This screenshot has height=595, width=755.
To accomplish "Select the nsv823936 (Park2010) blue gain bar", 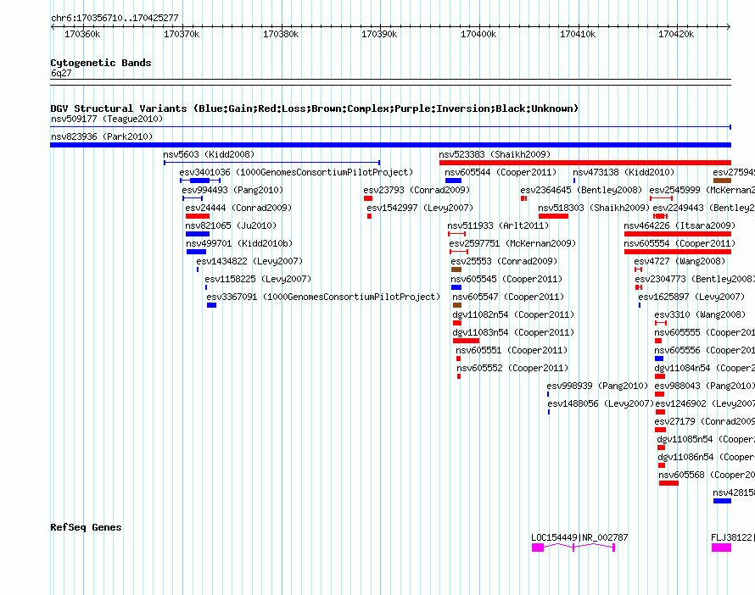I will point(390,145).
